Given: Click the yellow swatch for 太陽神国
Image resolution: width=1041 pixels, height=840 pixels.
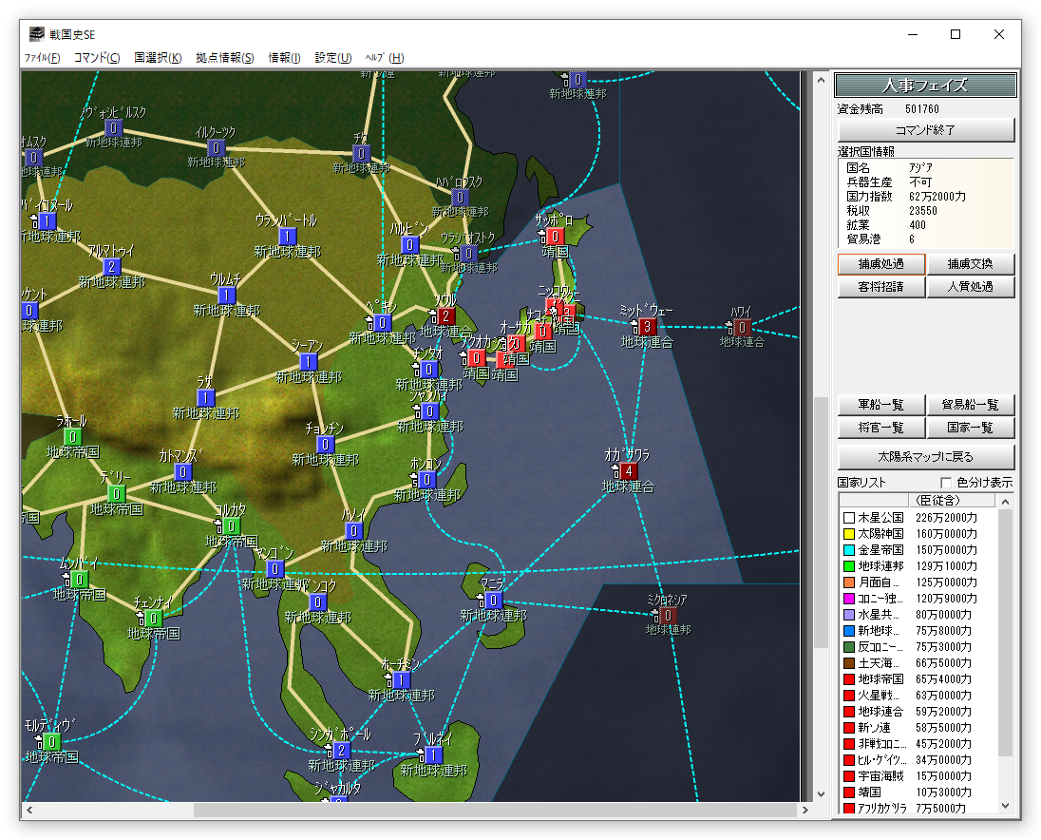Looking at the screenshot, I should 849,534.
